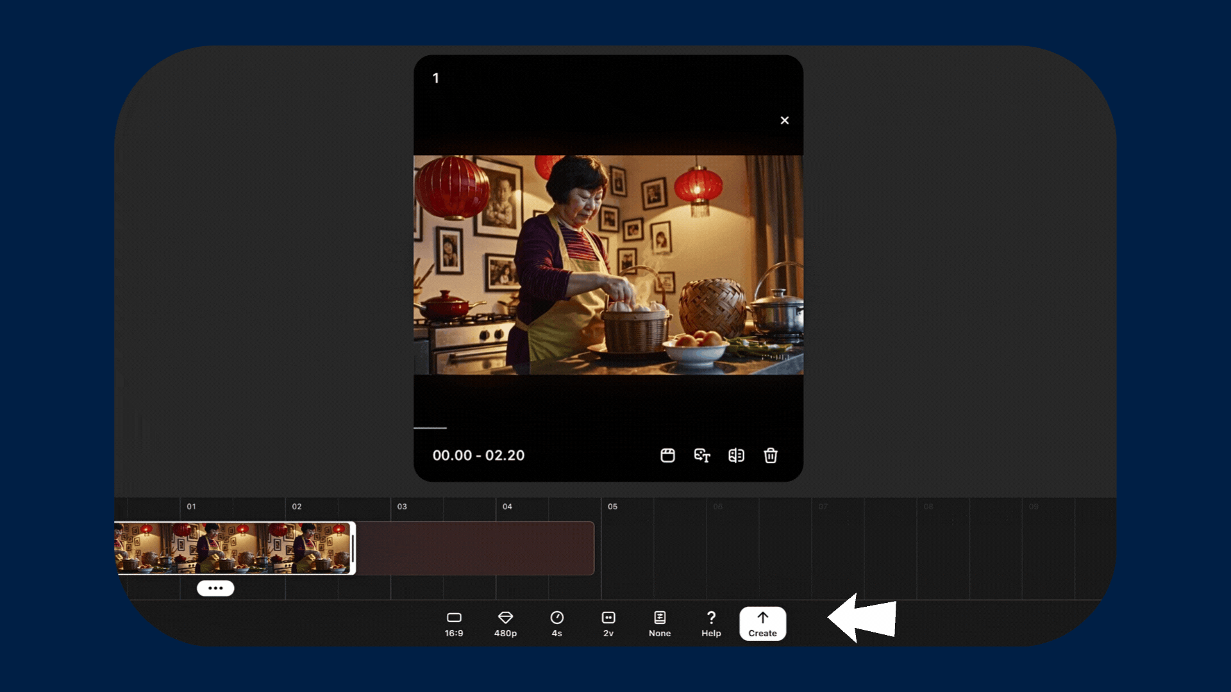
Task: Click the red extension bar after the clip
Action: pos(474,548)
